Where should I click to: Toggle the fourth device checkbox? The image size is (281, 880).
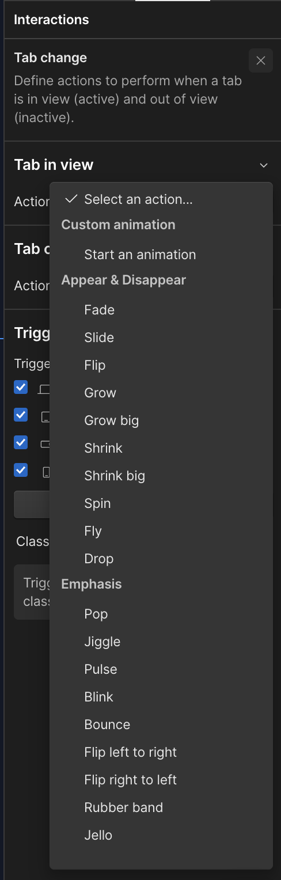(21, 470)
